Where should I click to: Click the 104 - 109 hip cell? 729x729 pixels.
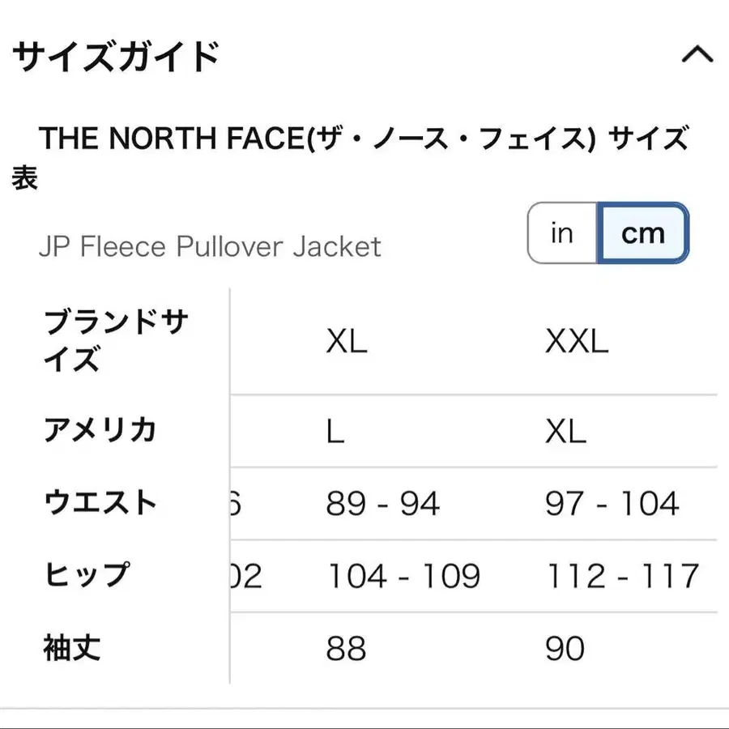(x=403, y=577)
